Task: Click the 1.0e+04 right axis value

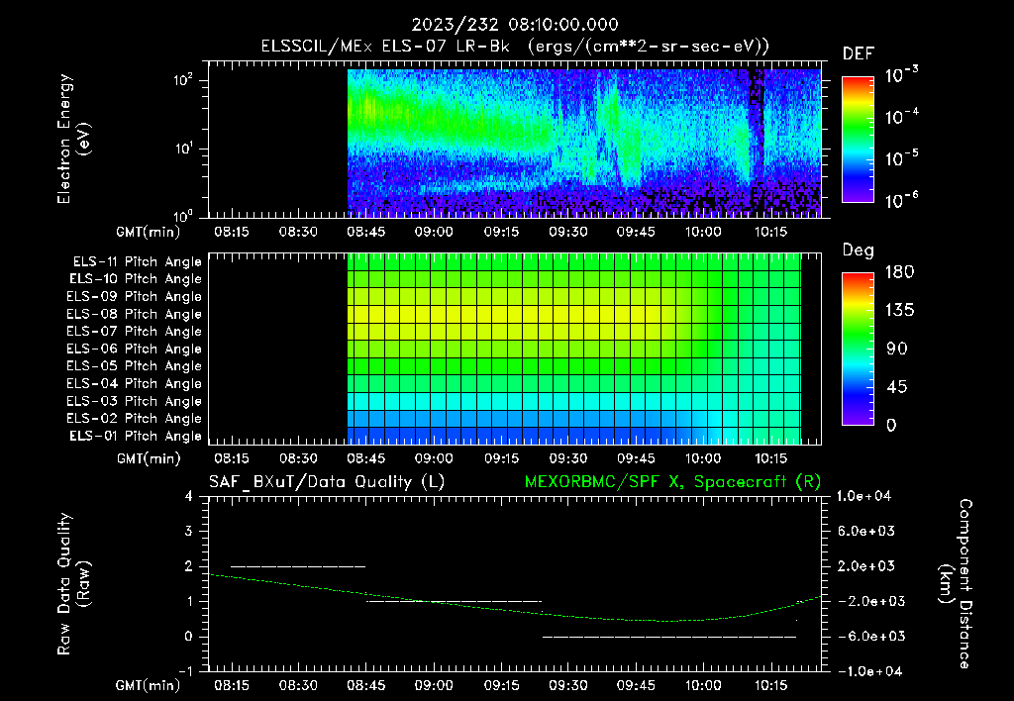Action: [863, 496]
